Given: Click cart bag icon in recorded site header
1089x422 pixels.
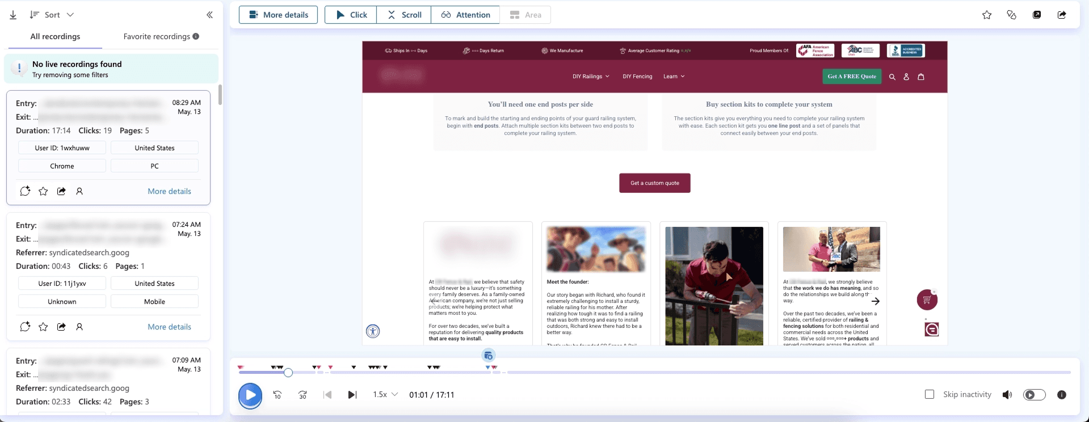Looking at the screenshot, I should coord(921,77).
